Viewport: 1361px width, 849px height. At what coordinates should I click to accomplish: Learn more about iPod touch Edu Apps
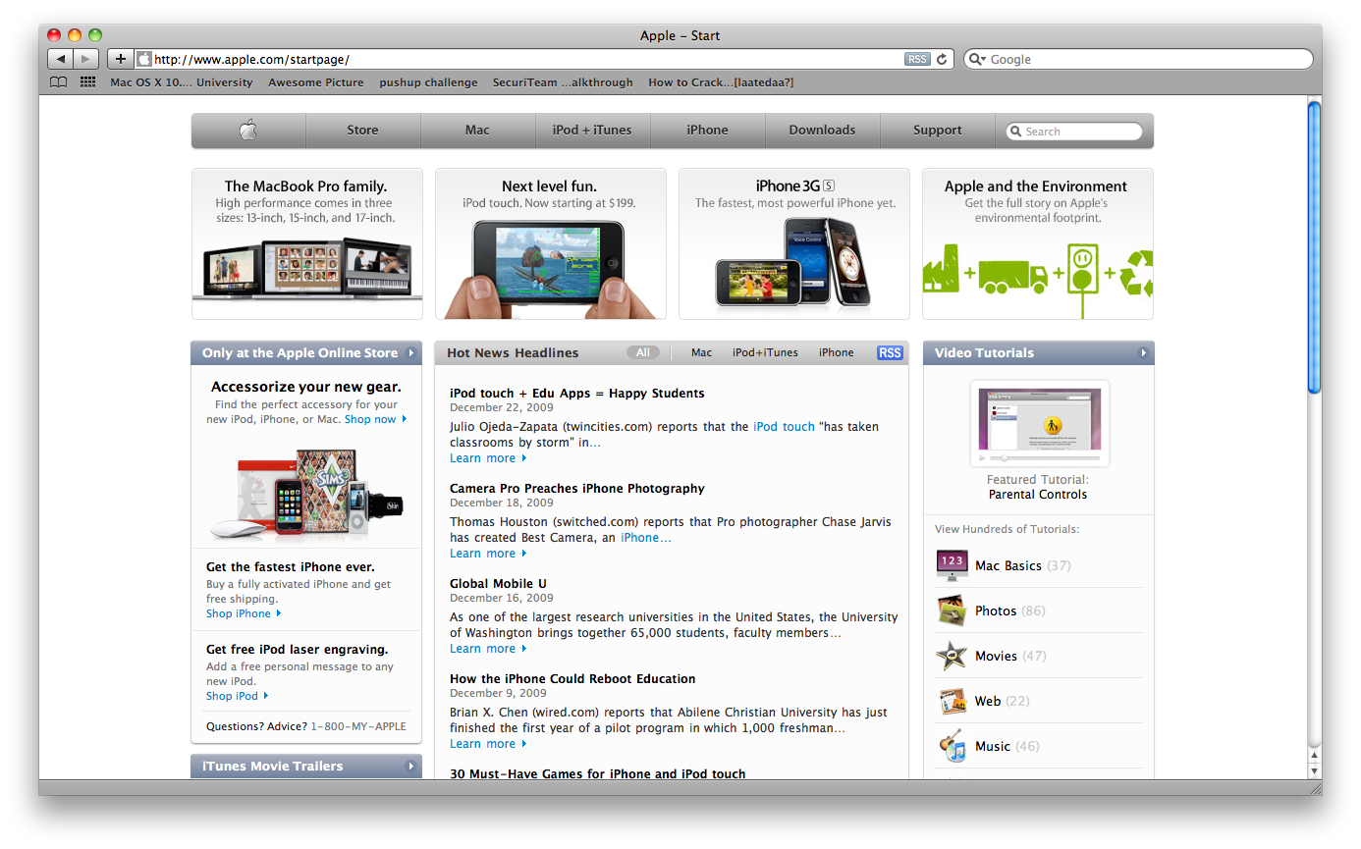click(482, 458)
